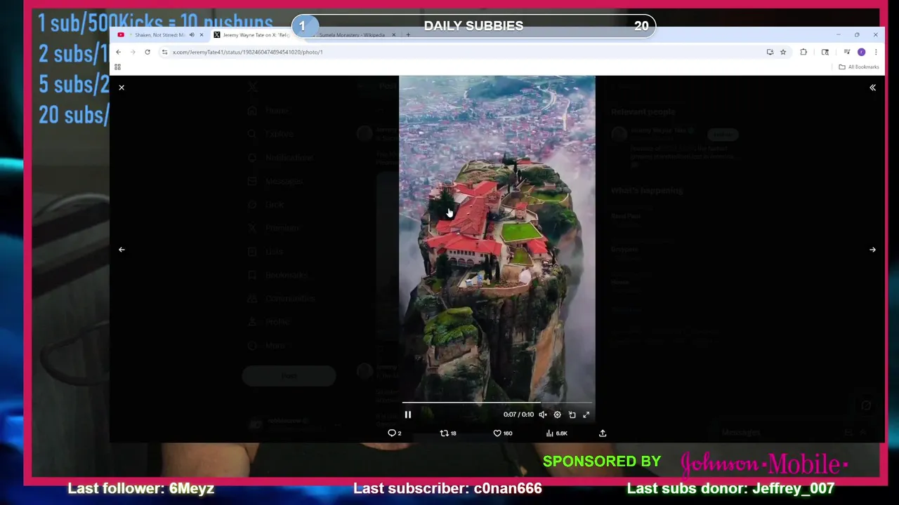Open the Chrome profile avatar
The image size is (899, 505).
click(861, 52)
